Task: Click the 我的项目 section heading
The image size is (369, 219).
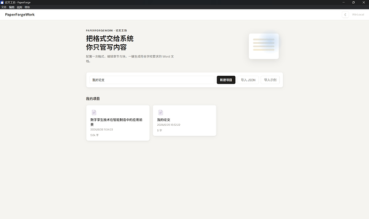Action: pos(93,99)
